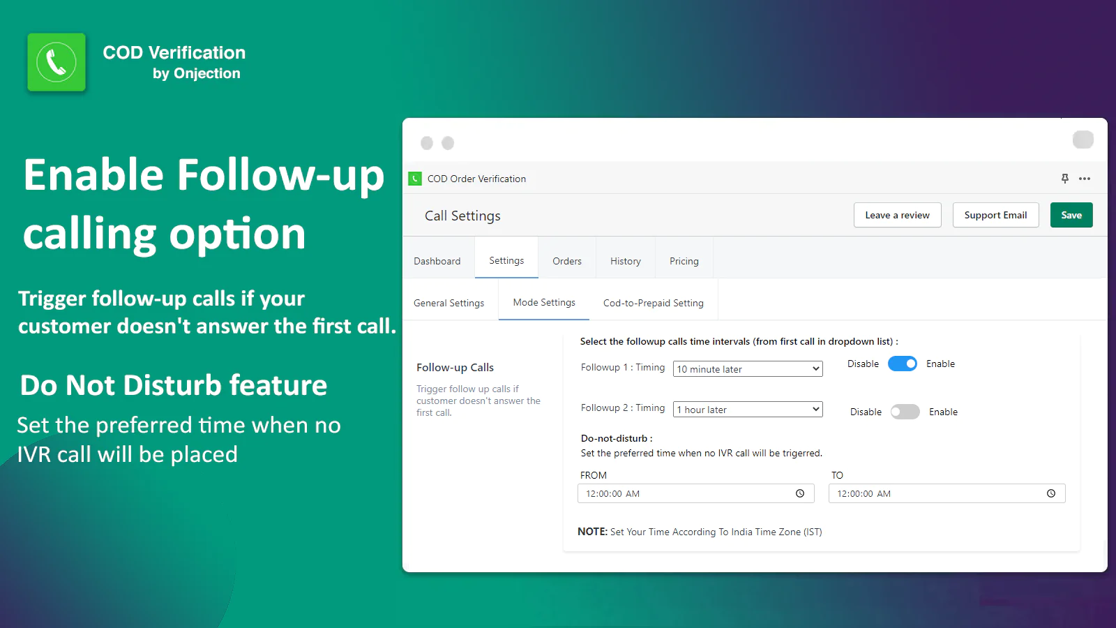
Task: Toggle the Followup 2 enable switch
Action: (x=905, y=412)
